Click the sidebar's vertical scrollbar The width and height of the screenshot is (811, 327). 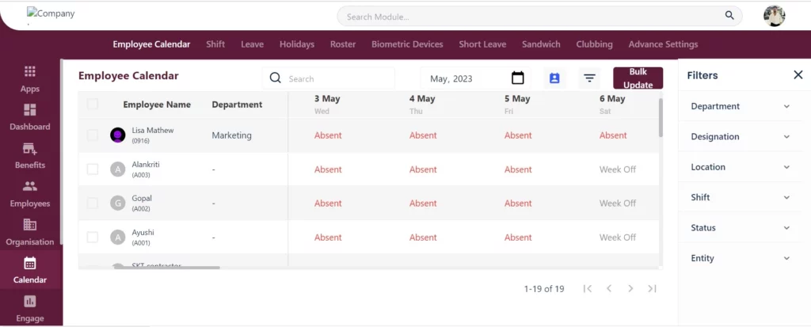coord(61,151)
